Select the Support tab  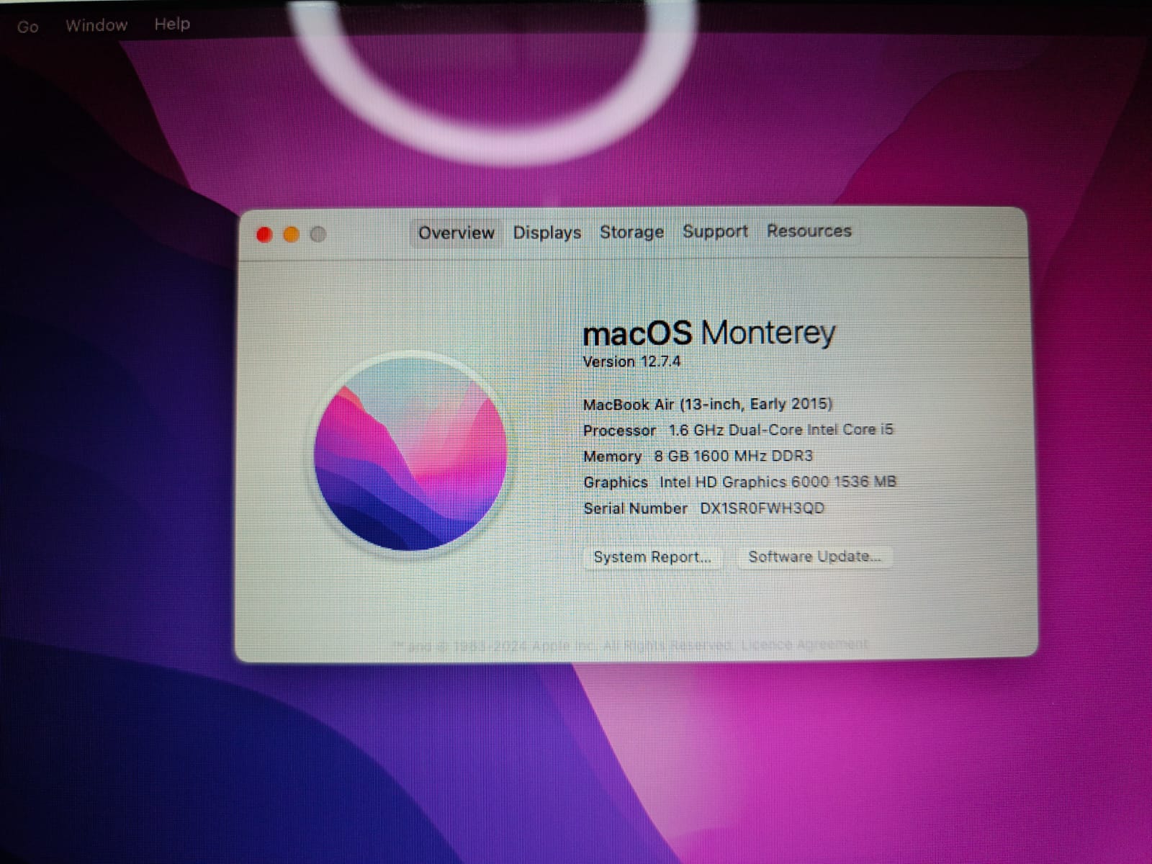[715, 231]
